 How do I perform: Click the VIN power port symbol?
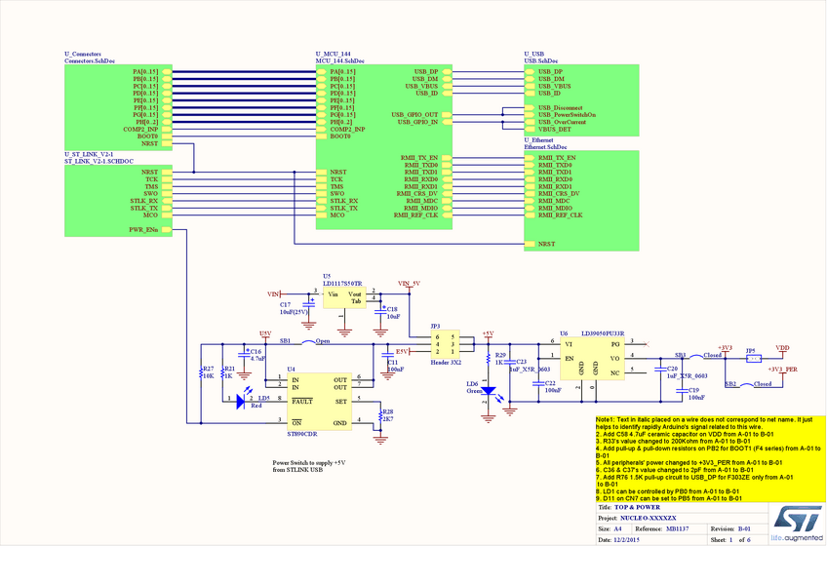(x=274, y=292)
